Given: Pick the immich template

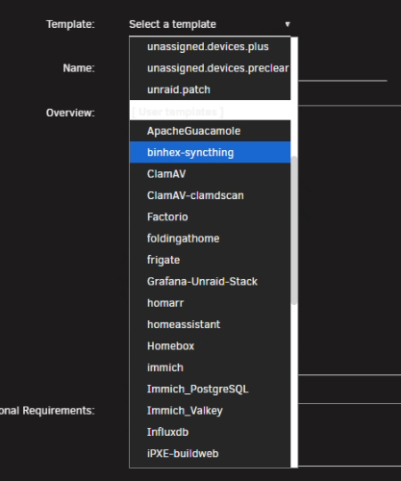Looking at the screenshot, I should pos(210,367).
